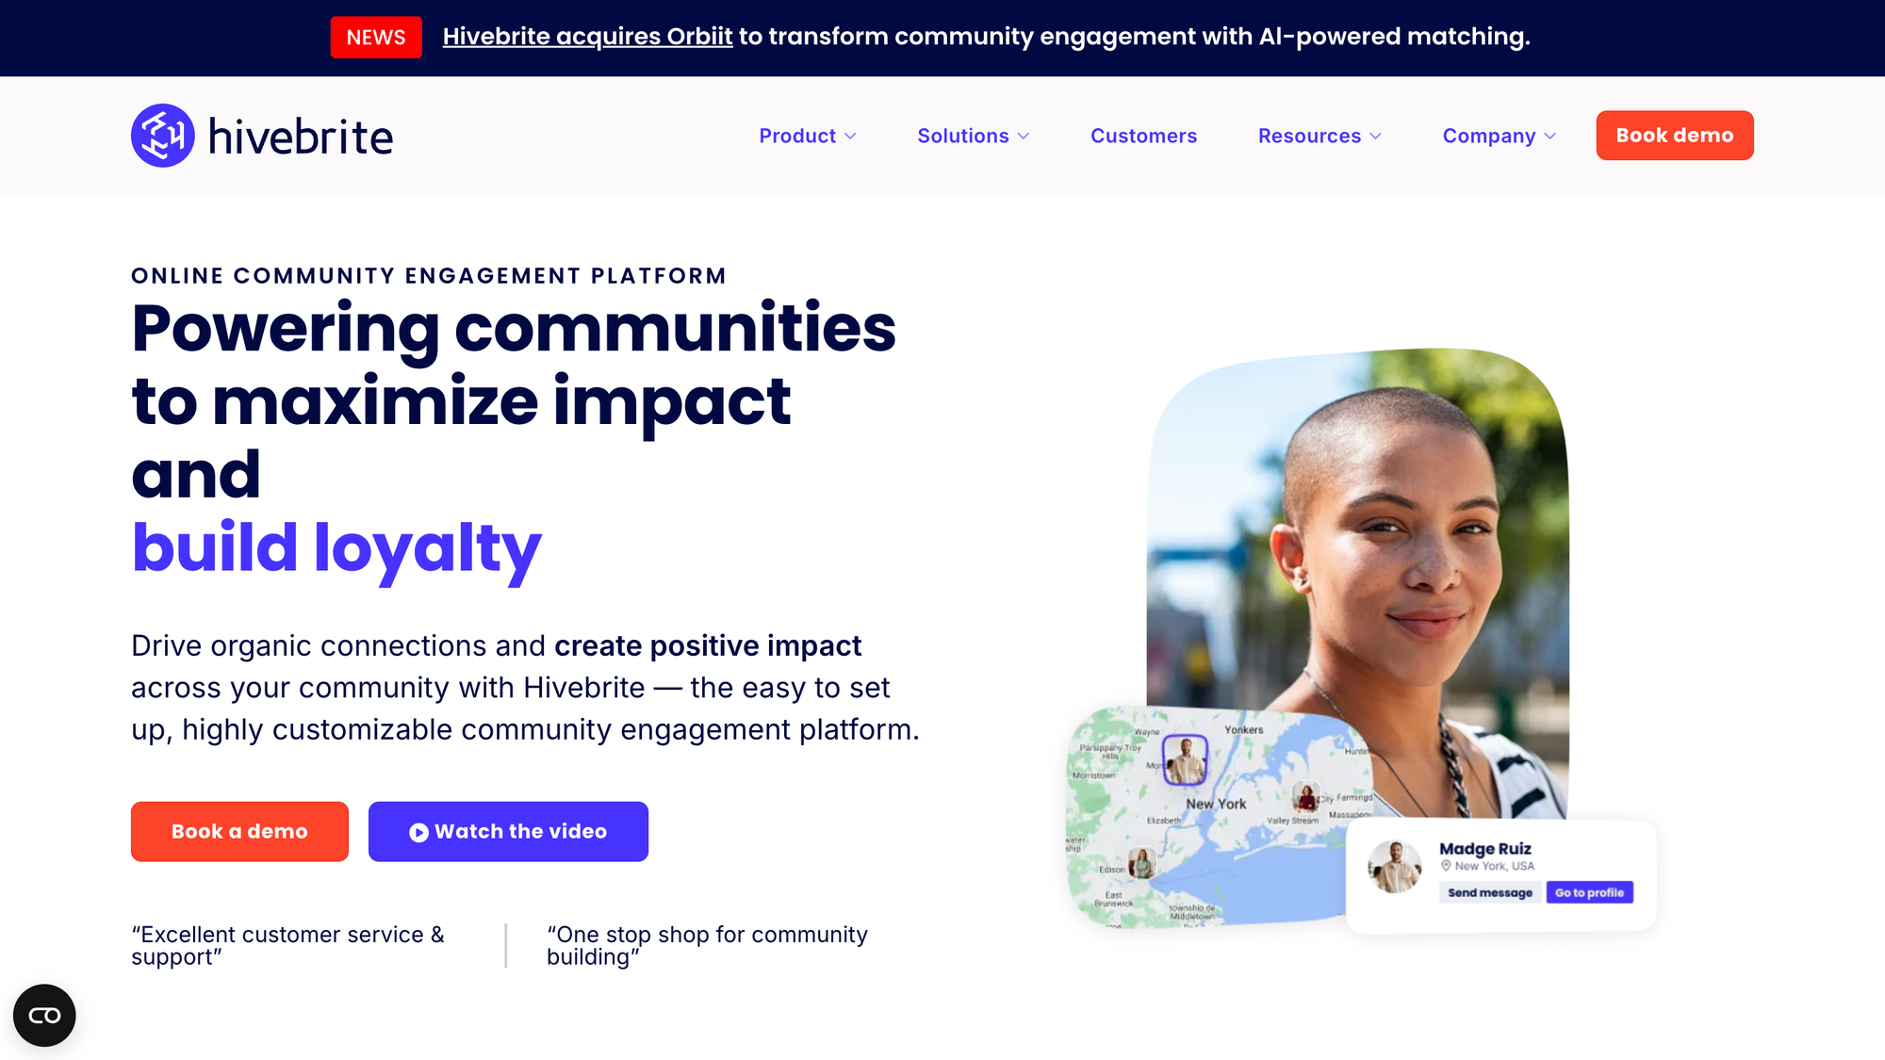This screenshot has height=1060, width=1885.
Task: Click the NEWS badge icon
Action: coord(375,36)
